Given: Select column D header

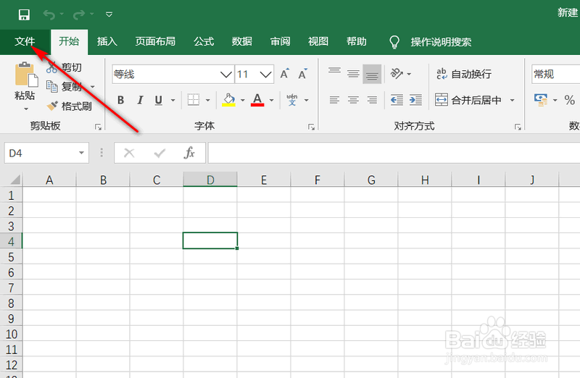Looking at the screenshot, I should point(210,180).
